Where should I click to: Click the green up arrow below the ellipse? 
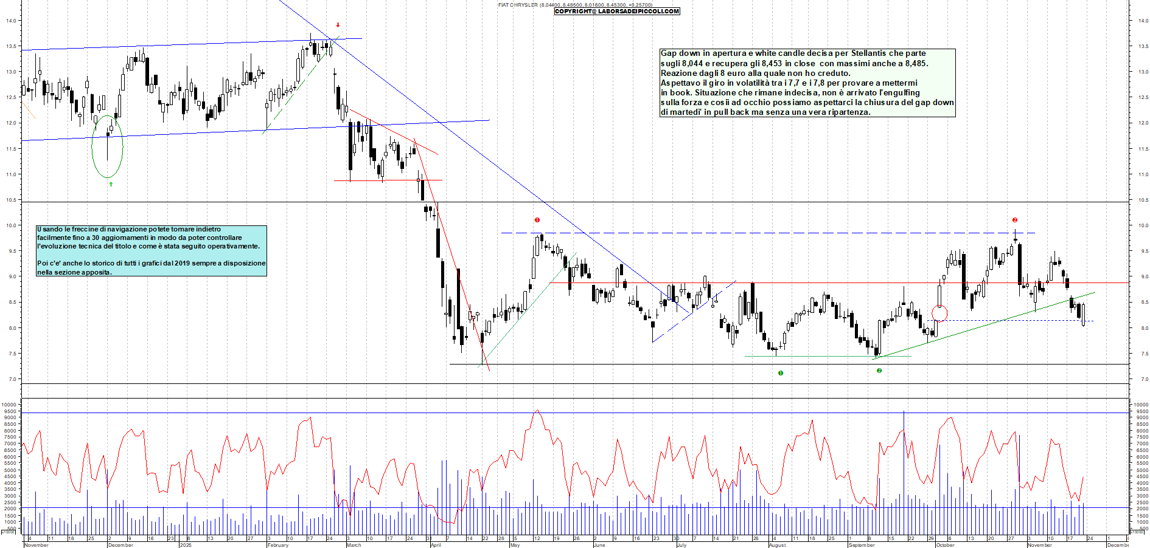(111, 183)
